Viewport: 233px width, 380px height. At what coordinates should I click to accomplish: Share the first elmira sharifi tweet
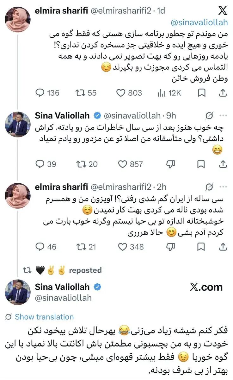tap(223, 93)
